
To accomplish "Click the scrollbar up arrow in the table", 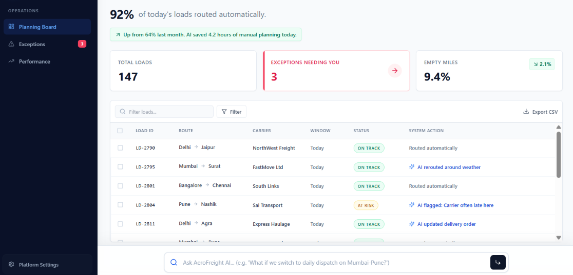I will pyautogui.click(x=559, y=128).
